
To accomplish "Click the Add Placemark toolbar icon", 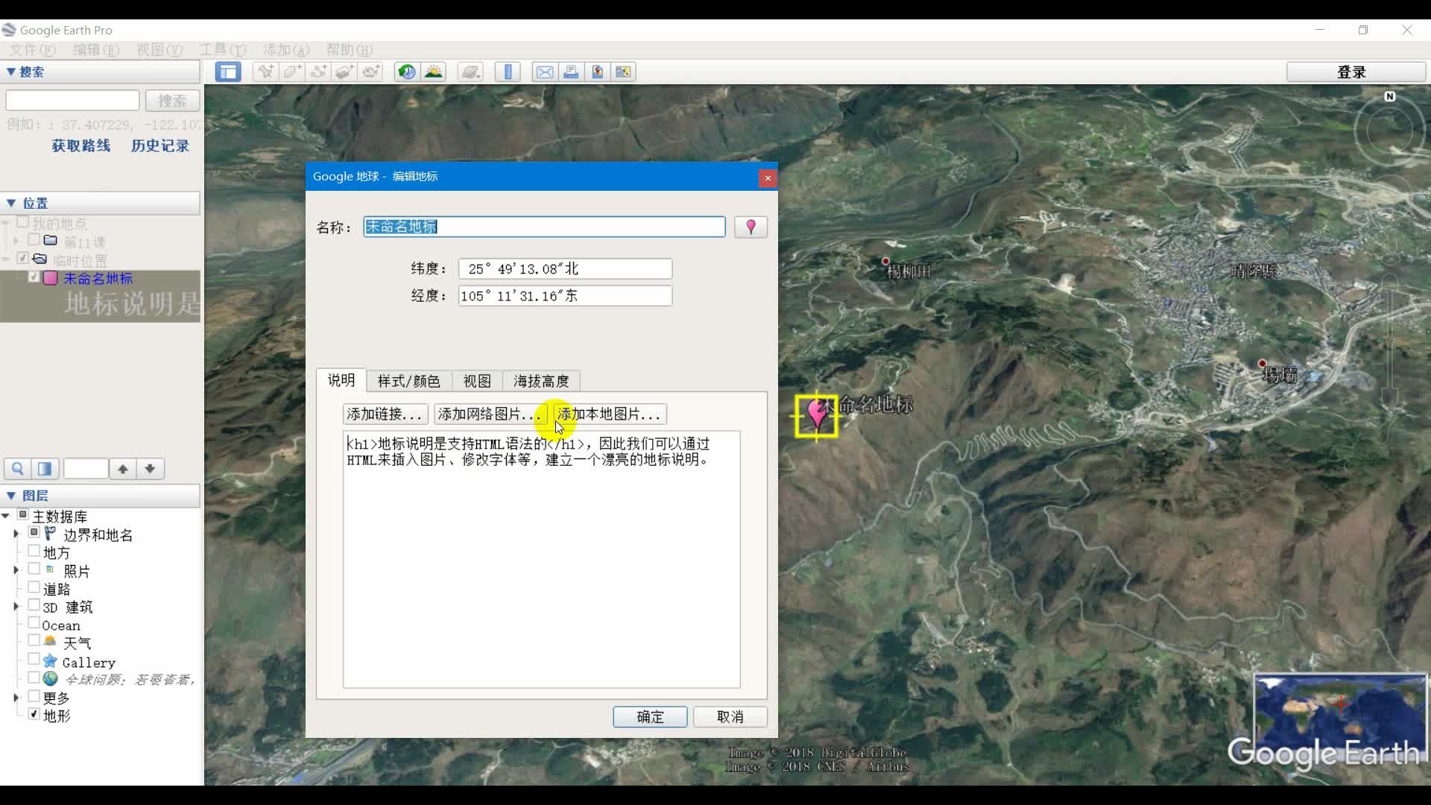I will (x=265, y=72).
